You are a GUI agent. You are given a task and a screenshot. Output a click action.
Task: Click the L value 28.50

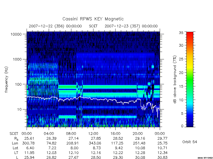(x=96, y=157)
